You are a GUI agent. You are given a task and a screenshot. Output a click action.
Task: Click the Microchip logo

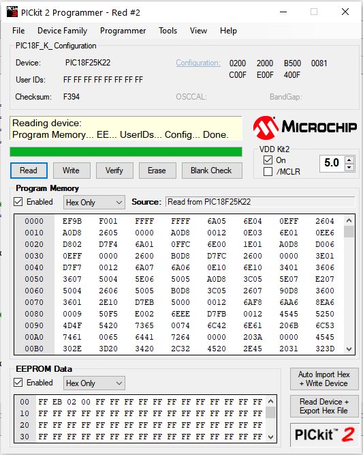tap(304, 128)
